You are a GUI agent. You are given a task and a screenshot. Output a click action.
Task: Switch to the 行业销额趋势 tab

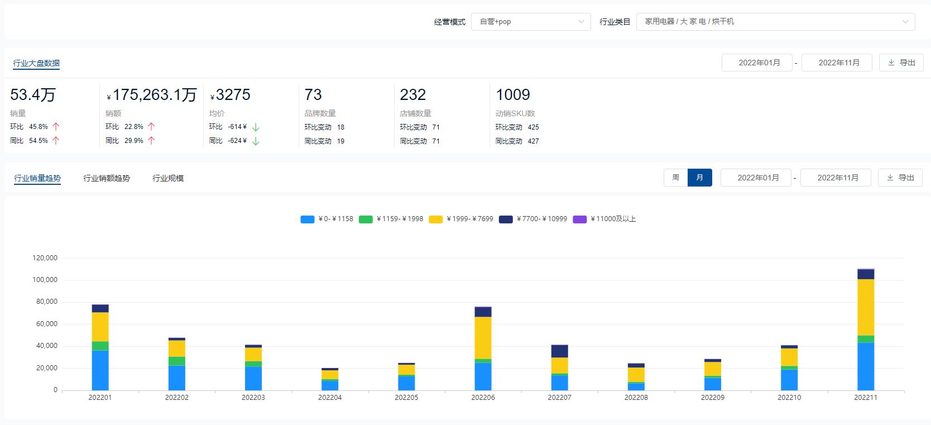click(107, 178)
